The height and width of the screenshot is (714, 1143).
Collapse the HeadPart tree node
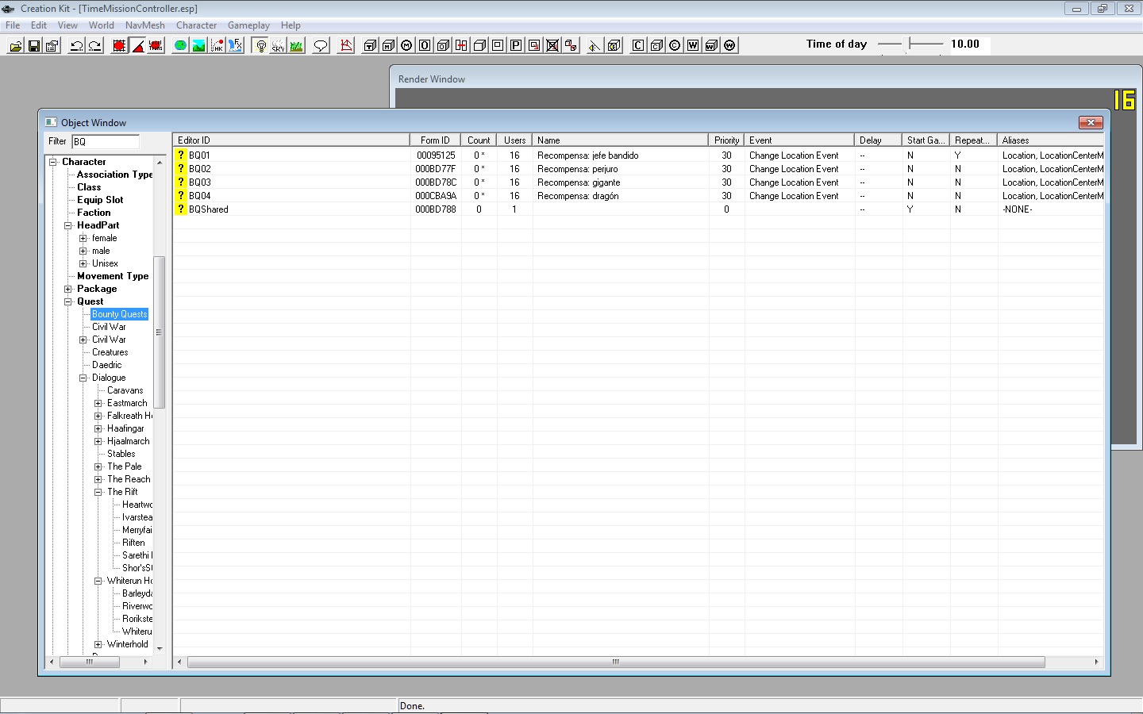68,225
